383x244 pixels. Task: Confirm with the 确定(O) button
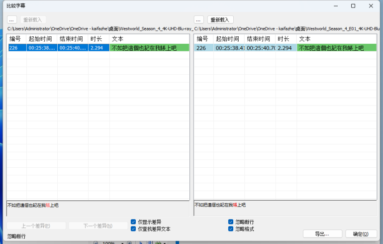(361, 234)
